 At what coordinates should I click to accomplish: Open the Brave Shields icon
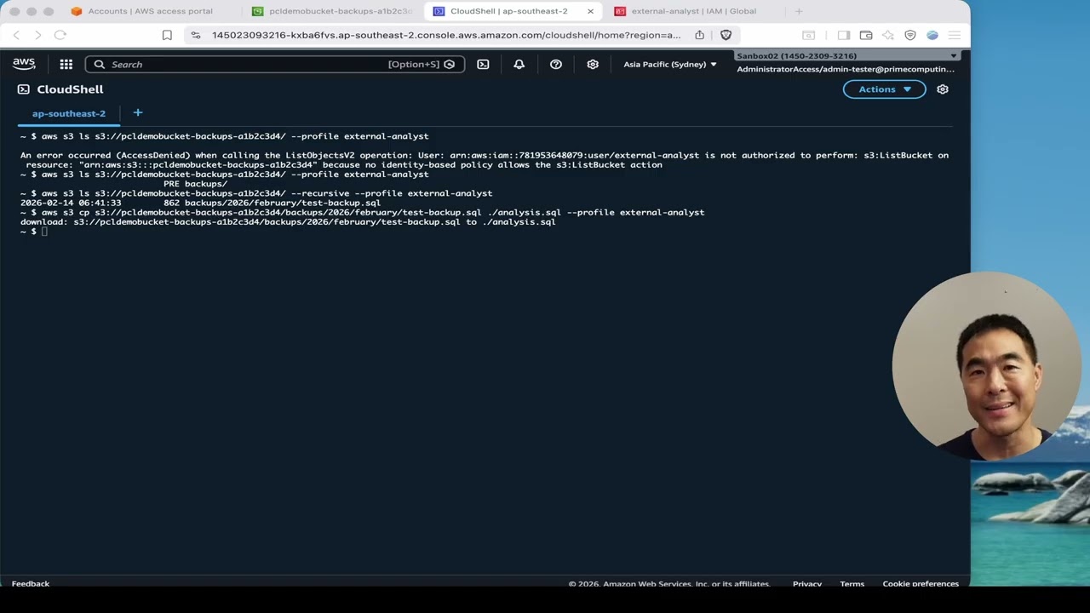point(726,35)
